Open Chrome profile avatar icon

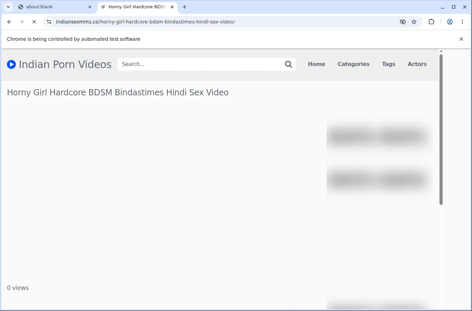(450, 22)
